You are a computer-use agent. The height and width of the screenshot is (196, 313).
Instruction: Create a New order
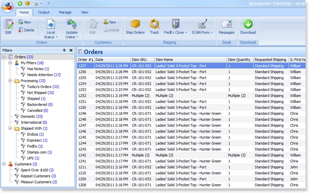pyautogui.click(x=24, y=22)
